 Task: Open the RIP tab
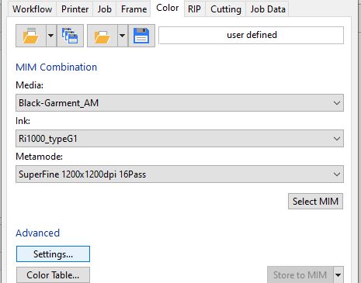pos(194,9)
